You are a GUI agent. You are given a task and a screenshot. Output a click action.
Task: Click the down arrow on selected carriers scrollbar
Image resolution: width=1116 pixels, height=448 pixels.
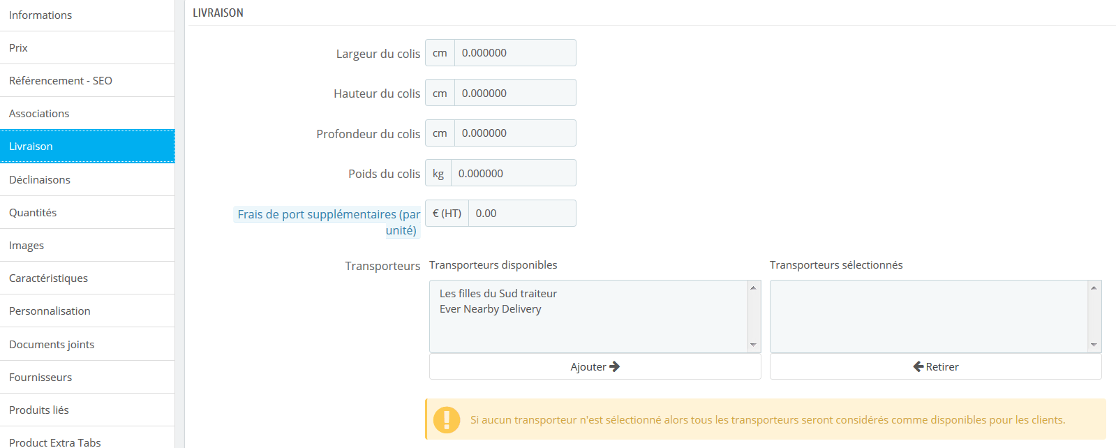pos(1094,345)
